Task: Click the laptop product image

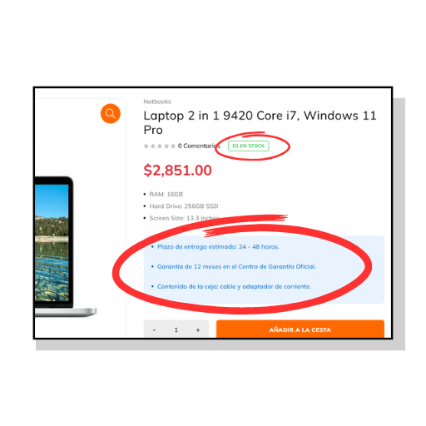Action: 66,246
